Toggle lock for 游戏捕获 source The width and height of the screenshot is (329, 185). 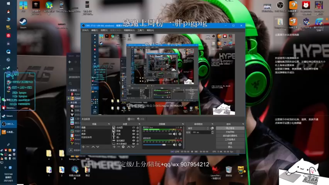(x=138, y=141)
